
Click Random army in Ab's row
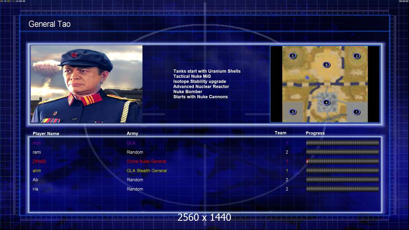[x=135, y=180]
